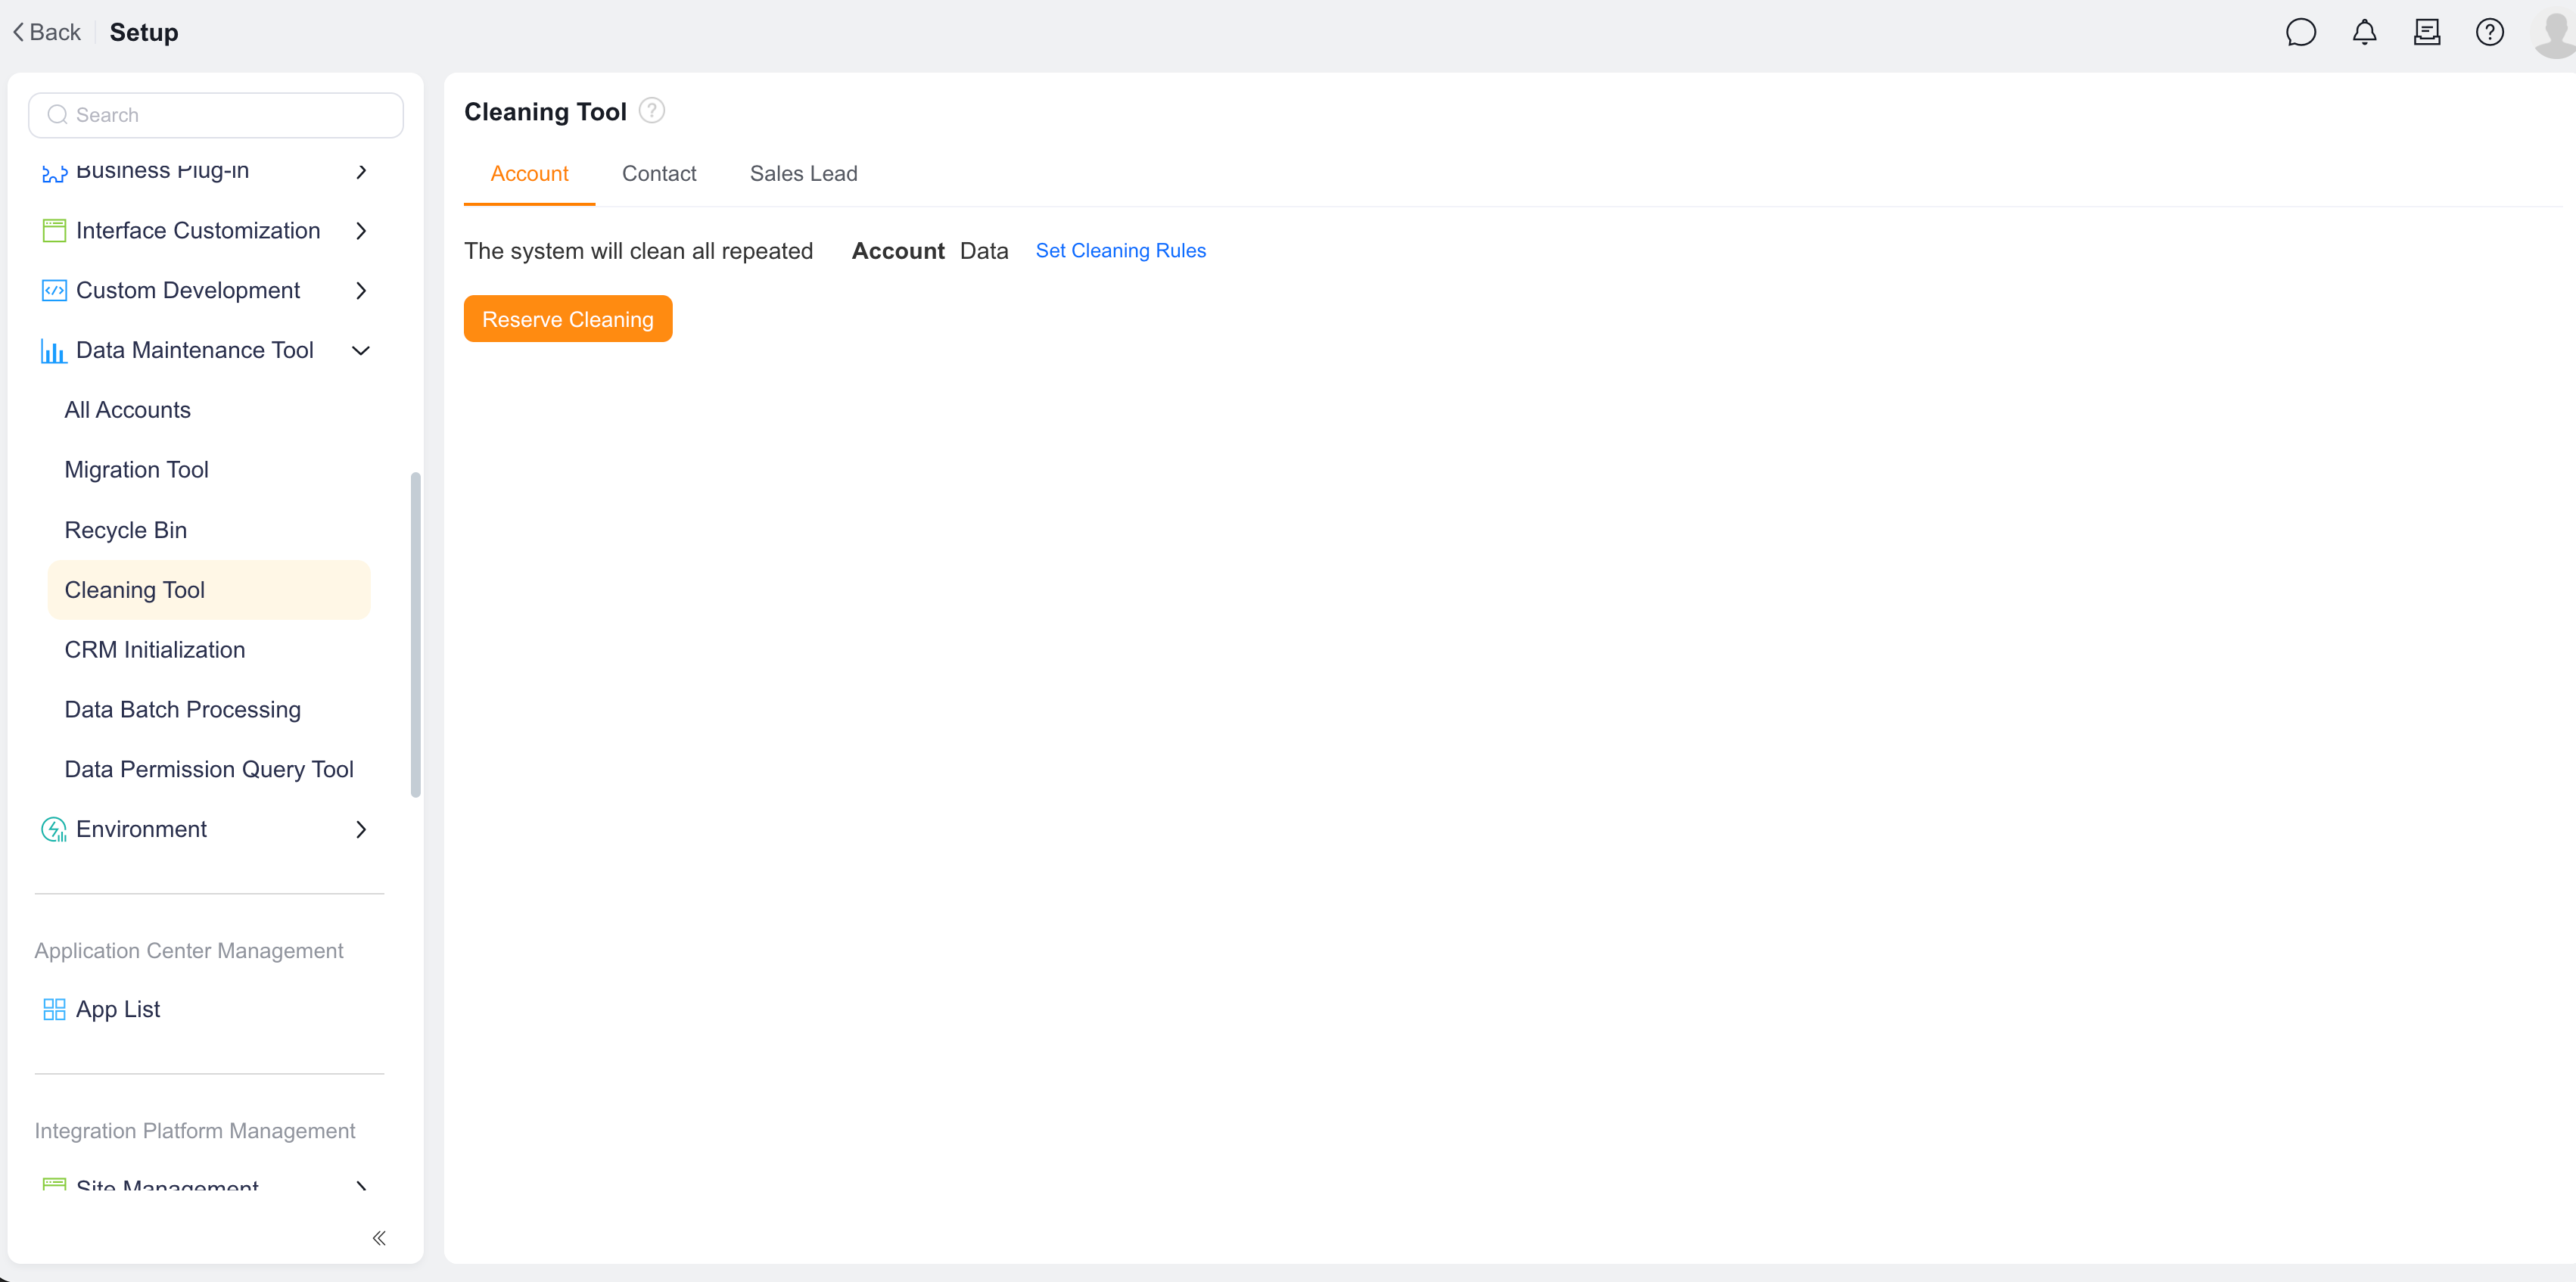
Task: Open Data Batch Processing in sidebar
Action: [x=182, y=710]
